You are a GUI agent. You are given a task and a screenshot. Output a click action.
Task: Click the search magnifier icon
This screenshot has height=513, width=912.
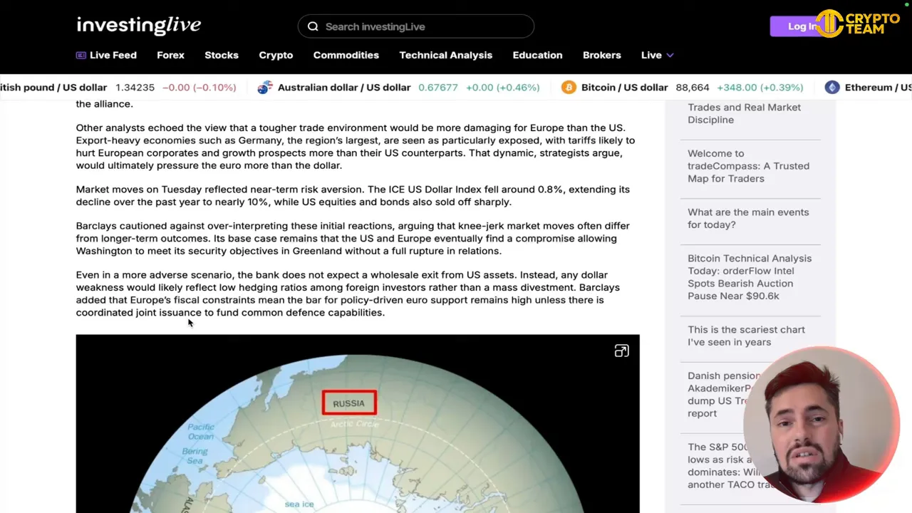click(x=313, y=26)
